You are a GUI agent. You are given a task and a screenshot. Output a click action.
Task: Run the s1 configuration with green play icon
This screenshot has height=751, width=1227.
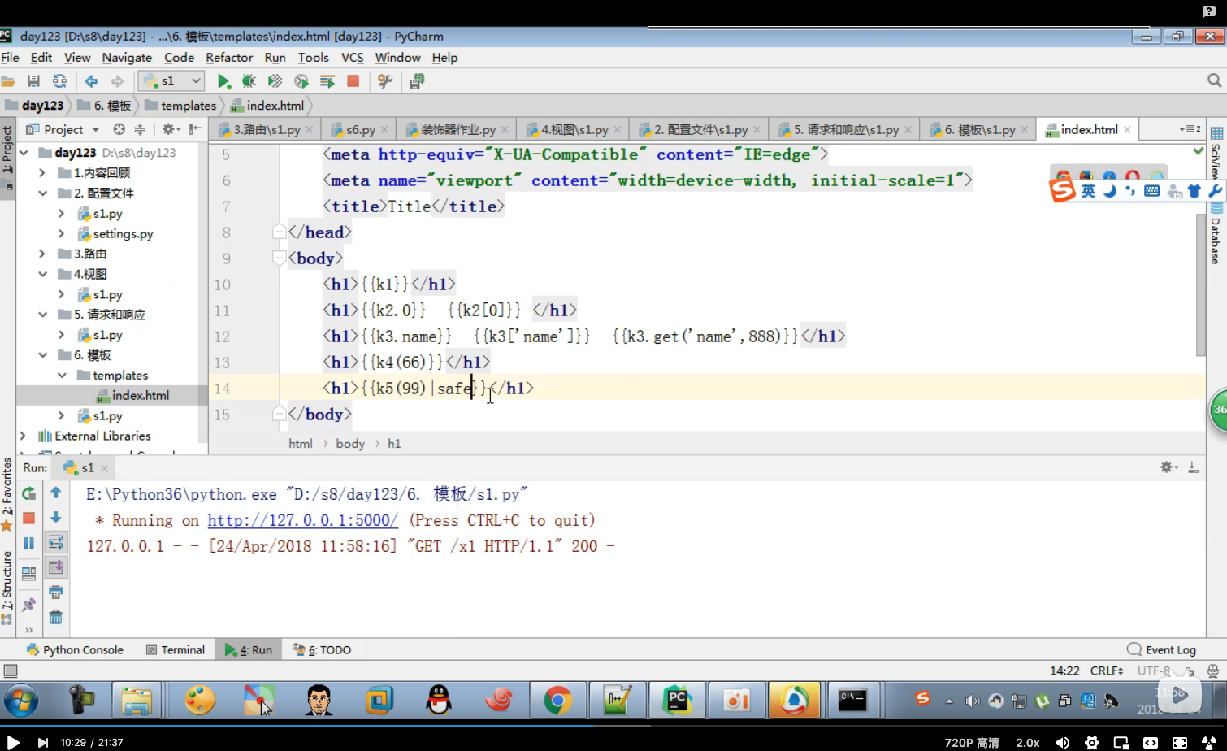[x=223, y=81]
